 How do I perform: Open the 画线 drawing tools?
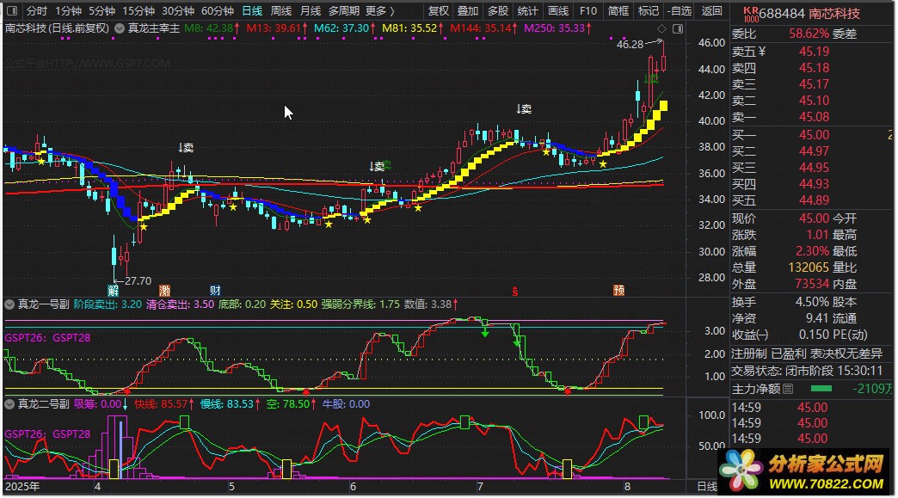[x=558, y=11]
